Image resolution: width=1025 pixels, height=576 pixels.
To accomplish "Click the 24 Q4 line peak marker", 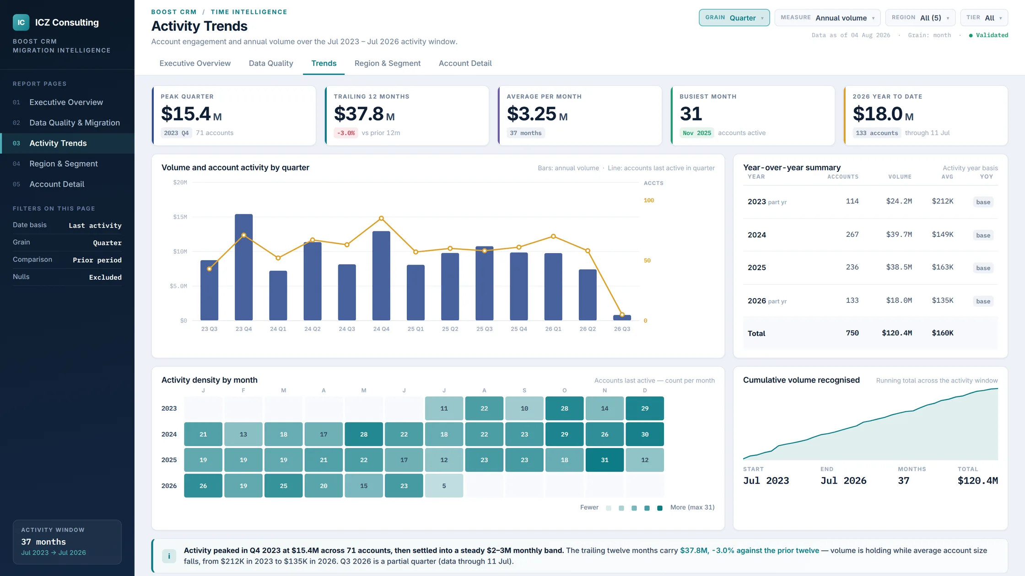I will click(x=381, y=218).
